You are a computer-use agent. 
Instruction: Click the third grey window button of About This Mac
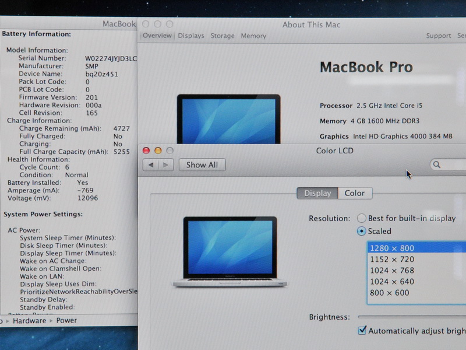coord(170,24)
